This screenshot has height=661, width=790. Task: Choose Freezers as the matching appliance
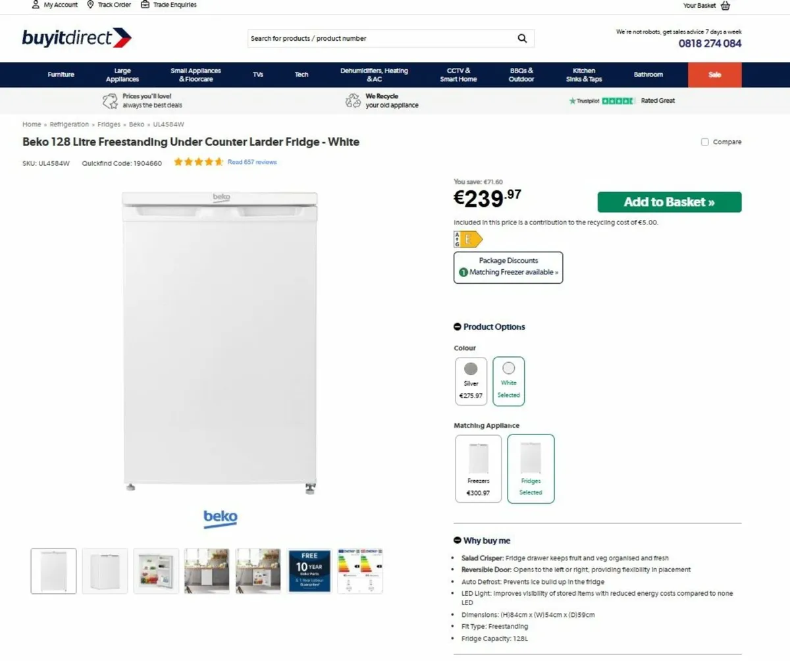[478, 468]
